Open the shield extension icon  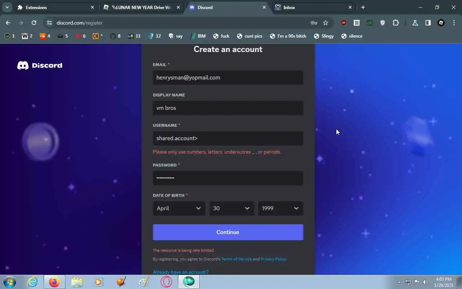[x=383, y=23]
